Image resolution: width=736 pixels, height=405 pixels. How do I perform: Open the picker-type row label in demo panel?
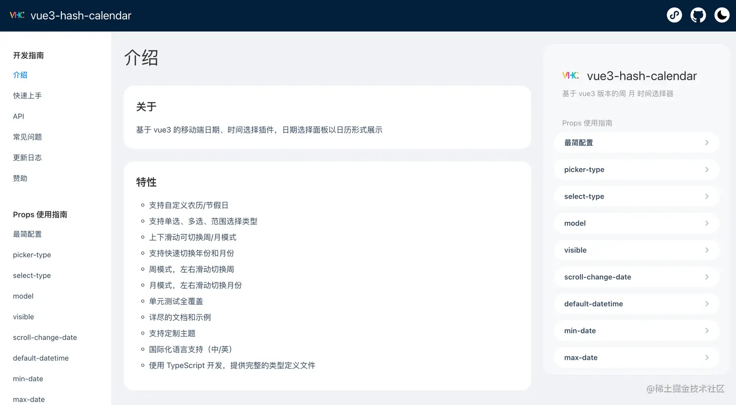click(x=584, y=169)
